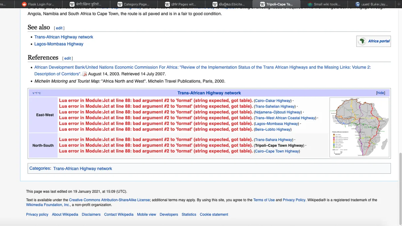The image size is (402, 226).
Task: Open Cairo–Cape Town Highway link
Action: (277, 151)
